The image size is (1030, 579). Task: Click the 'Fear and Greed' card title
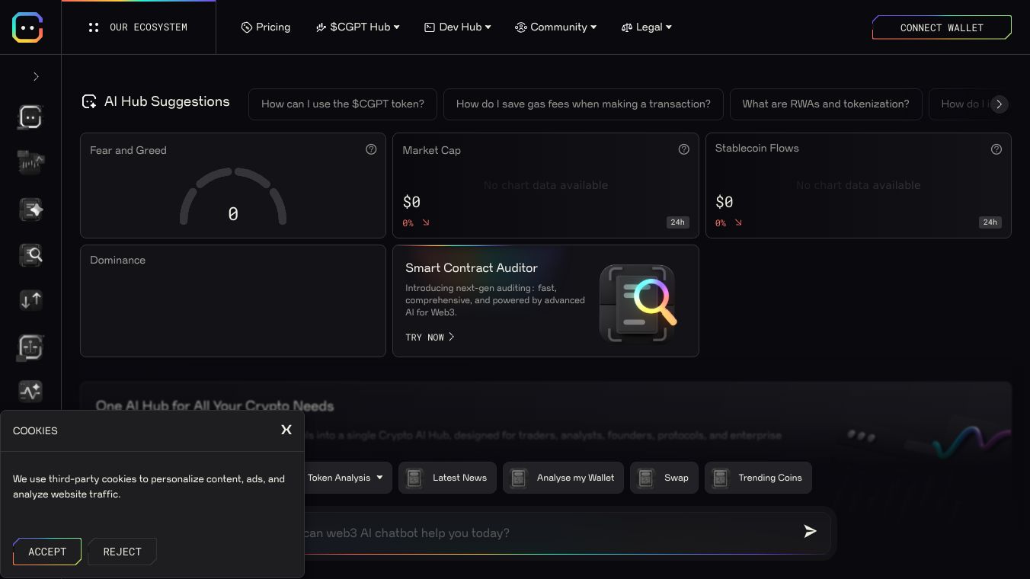click(128, 150)
